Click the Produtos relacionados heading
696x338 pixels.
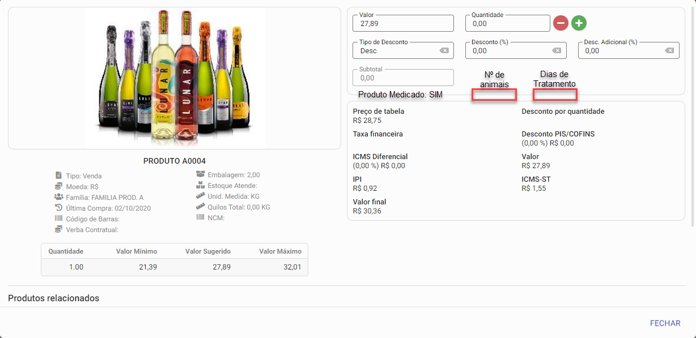tap(53, 298)
